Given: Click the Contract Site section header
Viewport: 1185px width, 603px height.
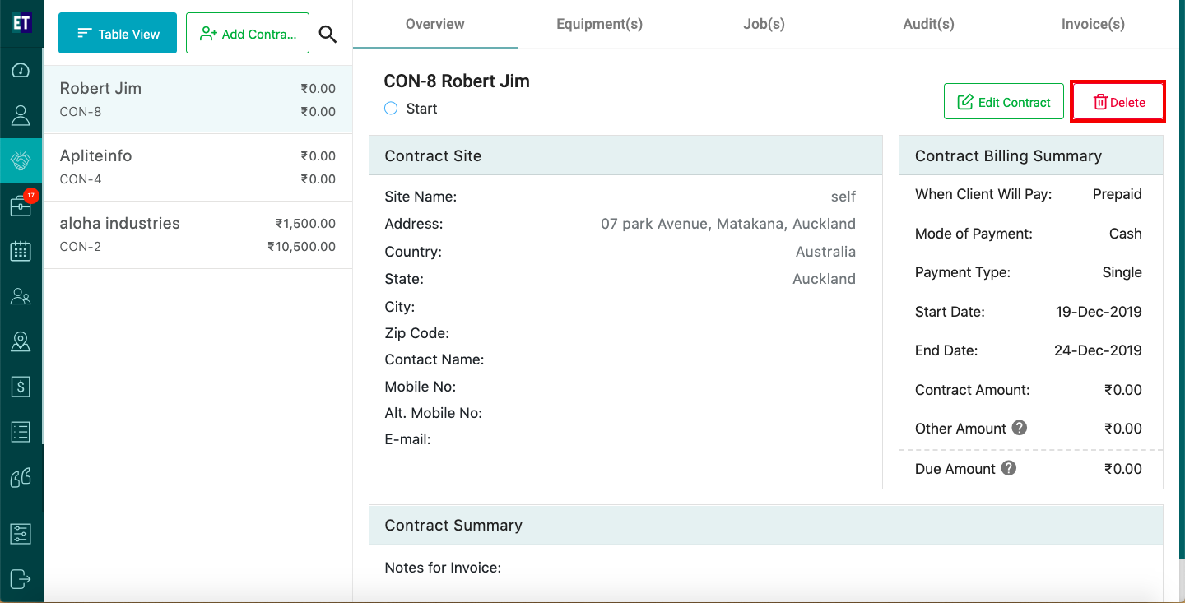Looking at the screenshot, I should click(x=625, y=155).
